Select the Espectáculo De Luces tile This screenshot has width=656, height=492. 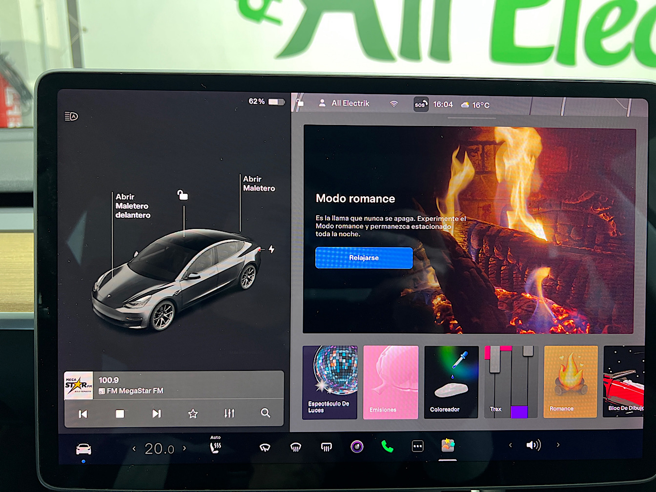pyautogui.click(x=330, y=382)
